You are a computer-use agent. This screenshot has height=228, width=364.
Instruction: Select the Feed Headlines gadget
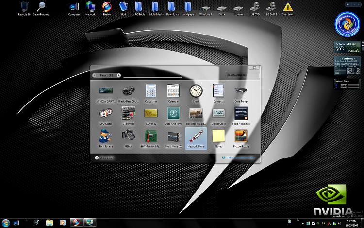(241, 116)
